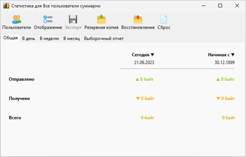246x157 pixels.
Task: Open the Пользователи users icon
Action: (x=16, y=19)
